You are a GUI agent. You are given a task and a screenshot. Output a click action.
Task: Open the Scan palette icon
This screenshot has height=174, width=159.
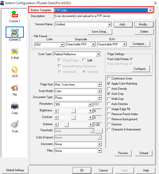click(x=15, y=125)
